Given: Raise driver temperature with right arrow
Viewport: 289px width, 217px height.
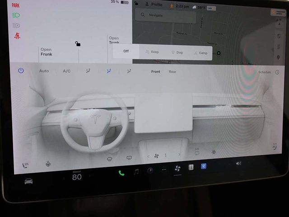Looking at the screenshot, I should (90, 176).
